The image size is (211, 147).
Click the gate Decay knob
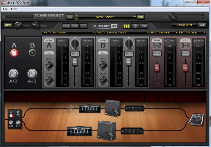(35, 25)
